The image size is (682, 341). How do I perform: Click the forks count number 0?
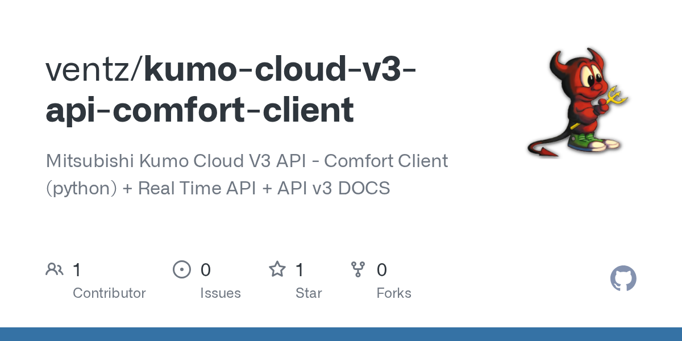[382, 270]
